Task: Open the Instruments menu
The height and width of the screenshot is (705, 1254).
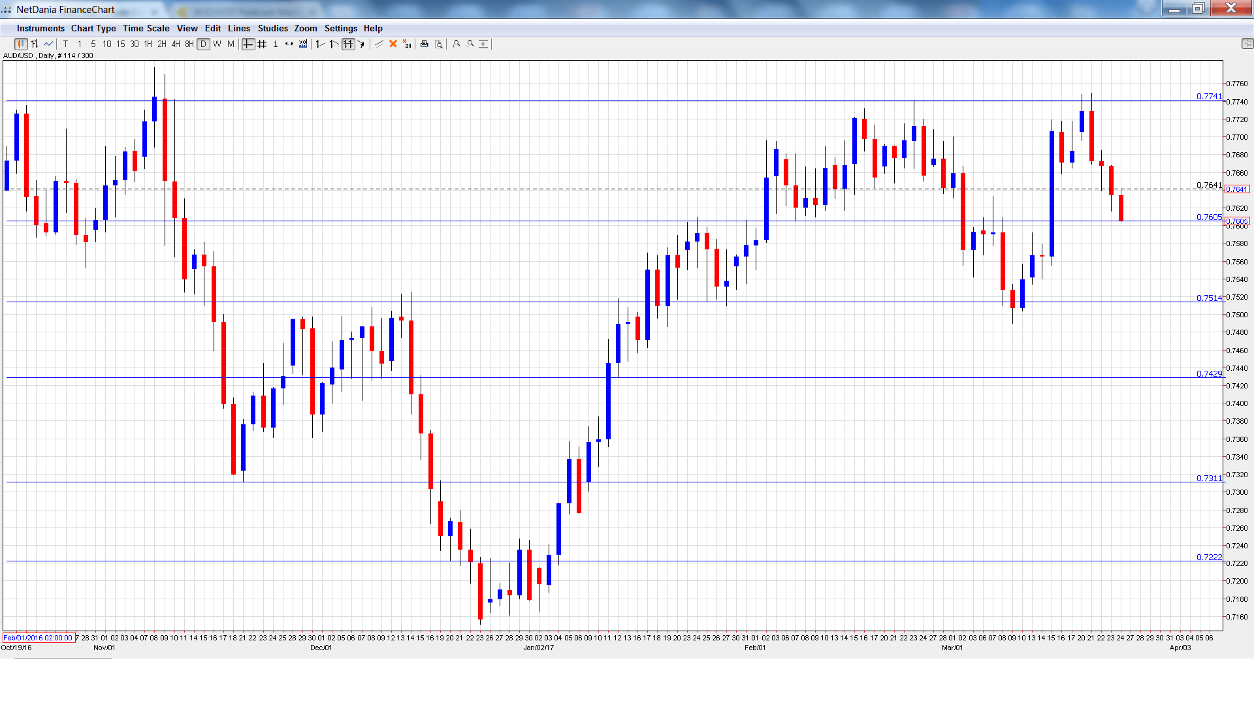Action: point(40,29)
